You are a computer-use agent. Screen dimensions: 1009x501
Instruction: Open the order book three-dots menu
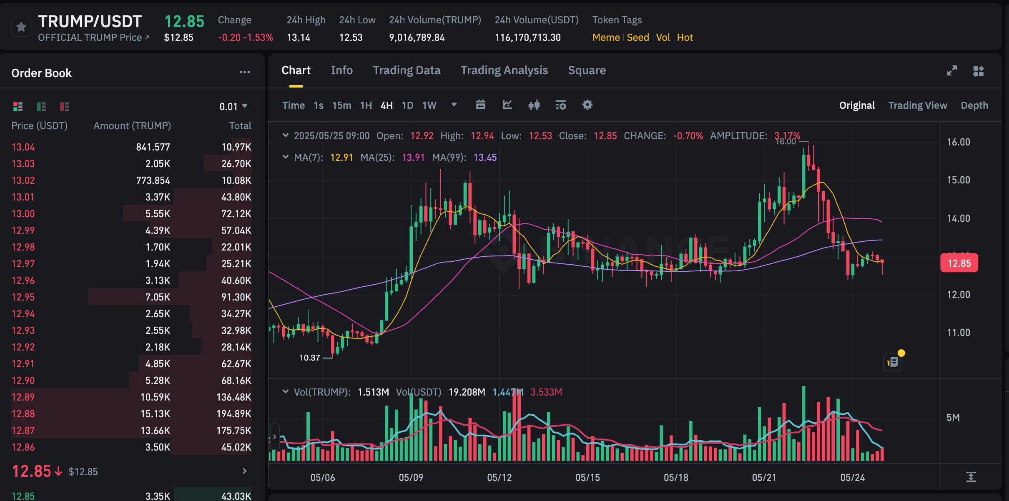point(244,73)
